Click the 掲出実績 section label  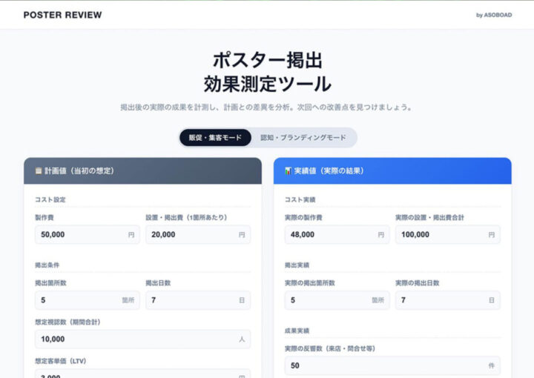(x=297, y=265)
